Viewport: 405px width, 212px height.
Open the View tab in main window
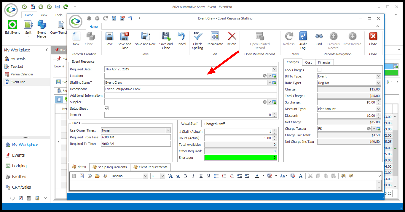(x=44, y=15)
